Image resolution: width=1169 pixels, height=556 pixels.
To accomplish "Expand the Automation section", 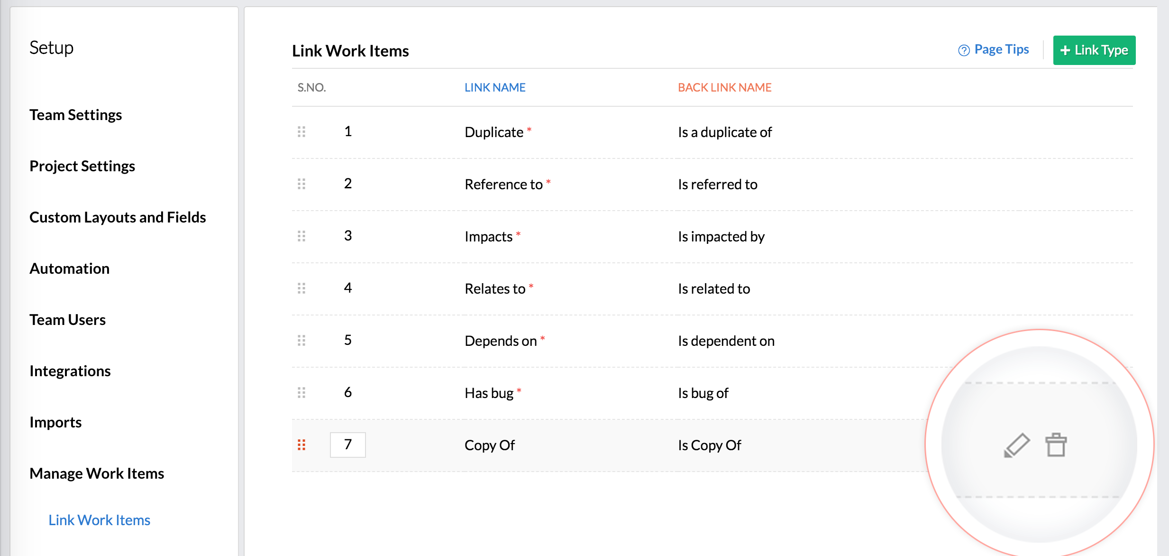I will 69,269.
